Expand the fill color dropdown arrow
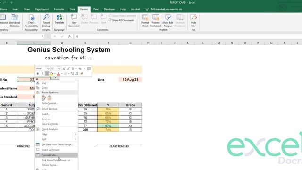This screenshot has height=170, width=302. click(x=55, y=74)
